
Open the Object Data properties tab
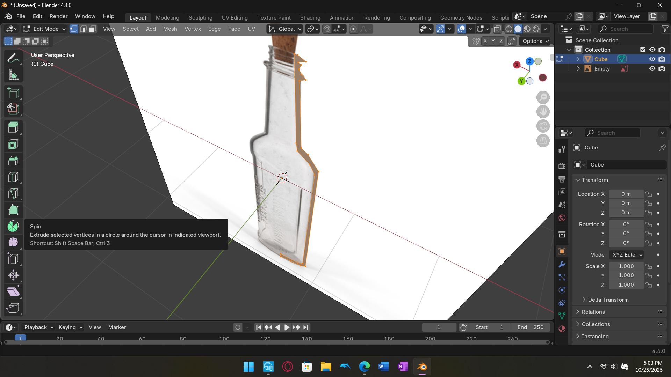(x=562, y=316)
